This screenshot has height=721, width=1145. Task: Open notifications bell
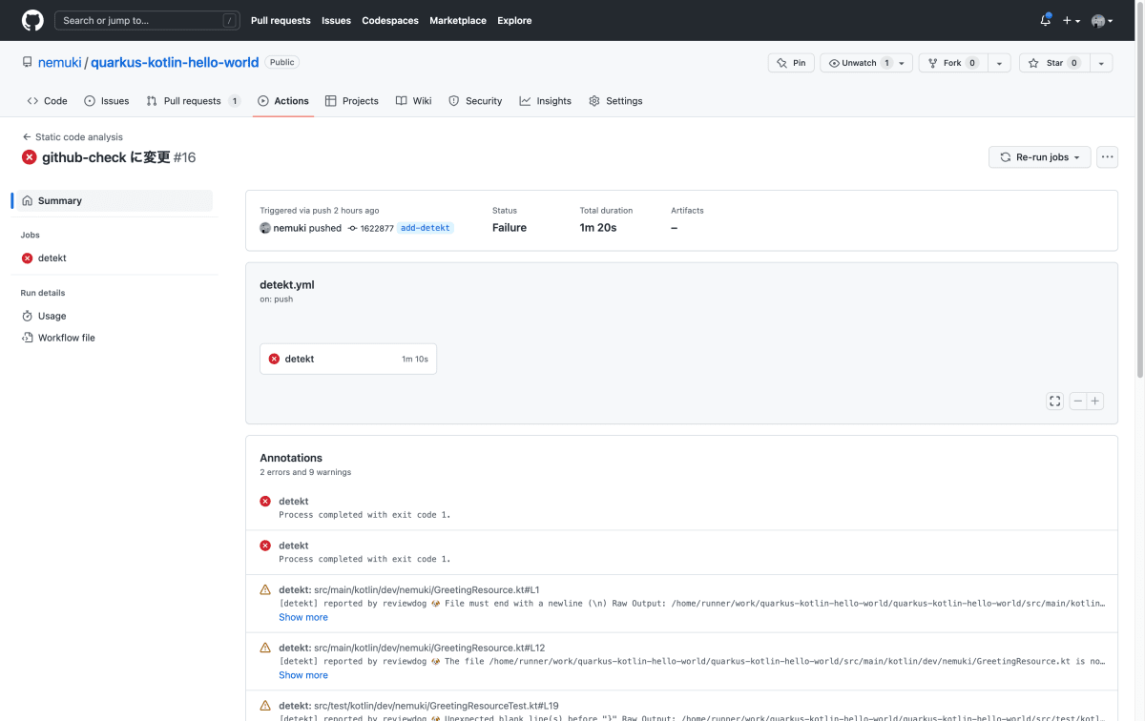pyautogui.click(x=1046, y=20)
